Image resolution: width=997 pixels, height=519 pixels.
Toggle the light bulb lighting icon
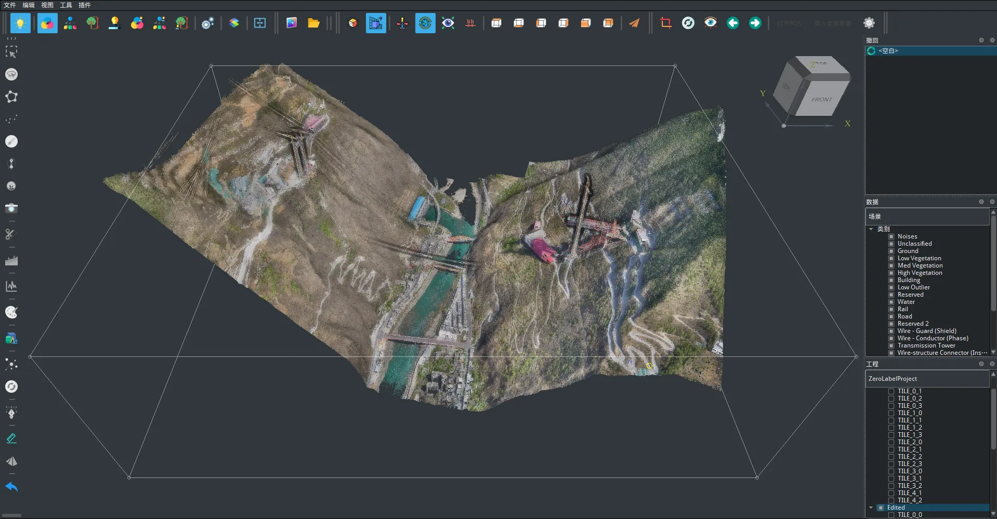20,23
